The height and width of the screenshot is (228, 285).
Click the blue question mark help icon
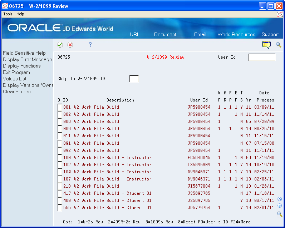coord(90,45)
